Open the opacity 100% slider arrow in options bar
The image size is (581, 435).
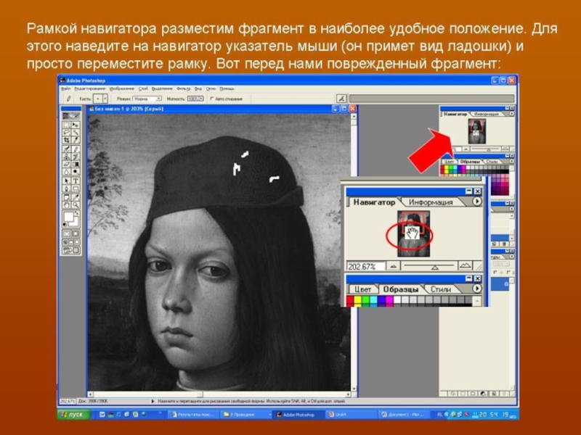[x=201, y=99]
